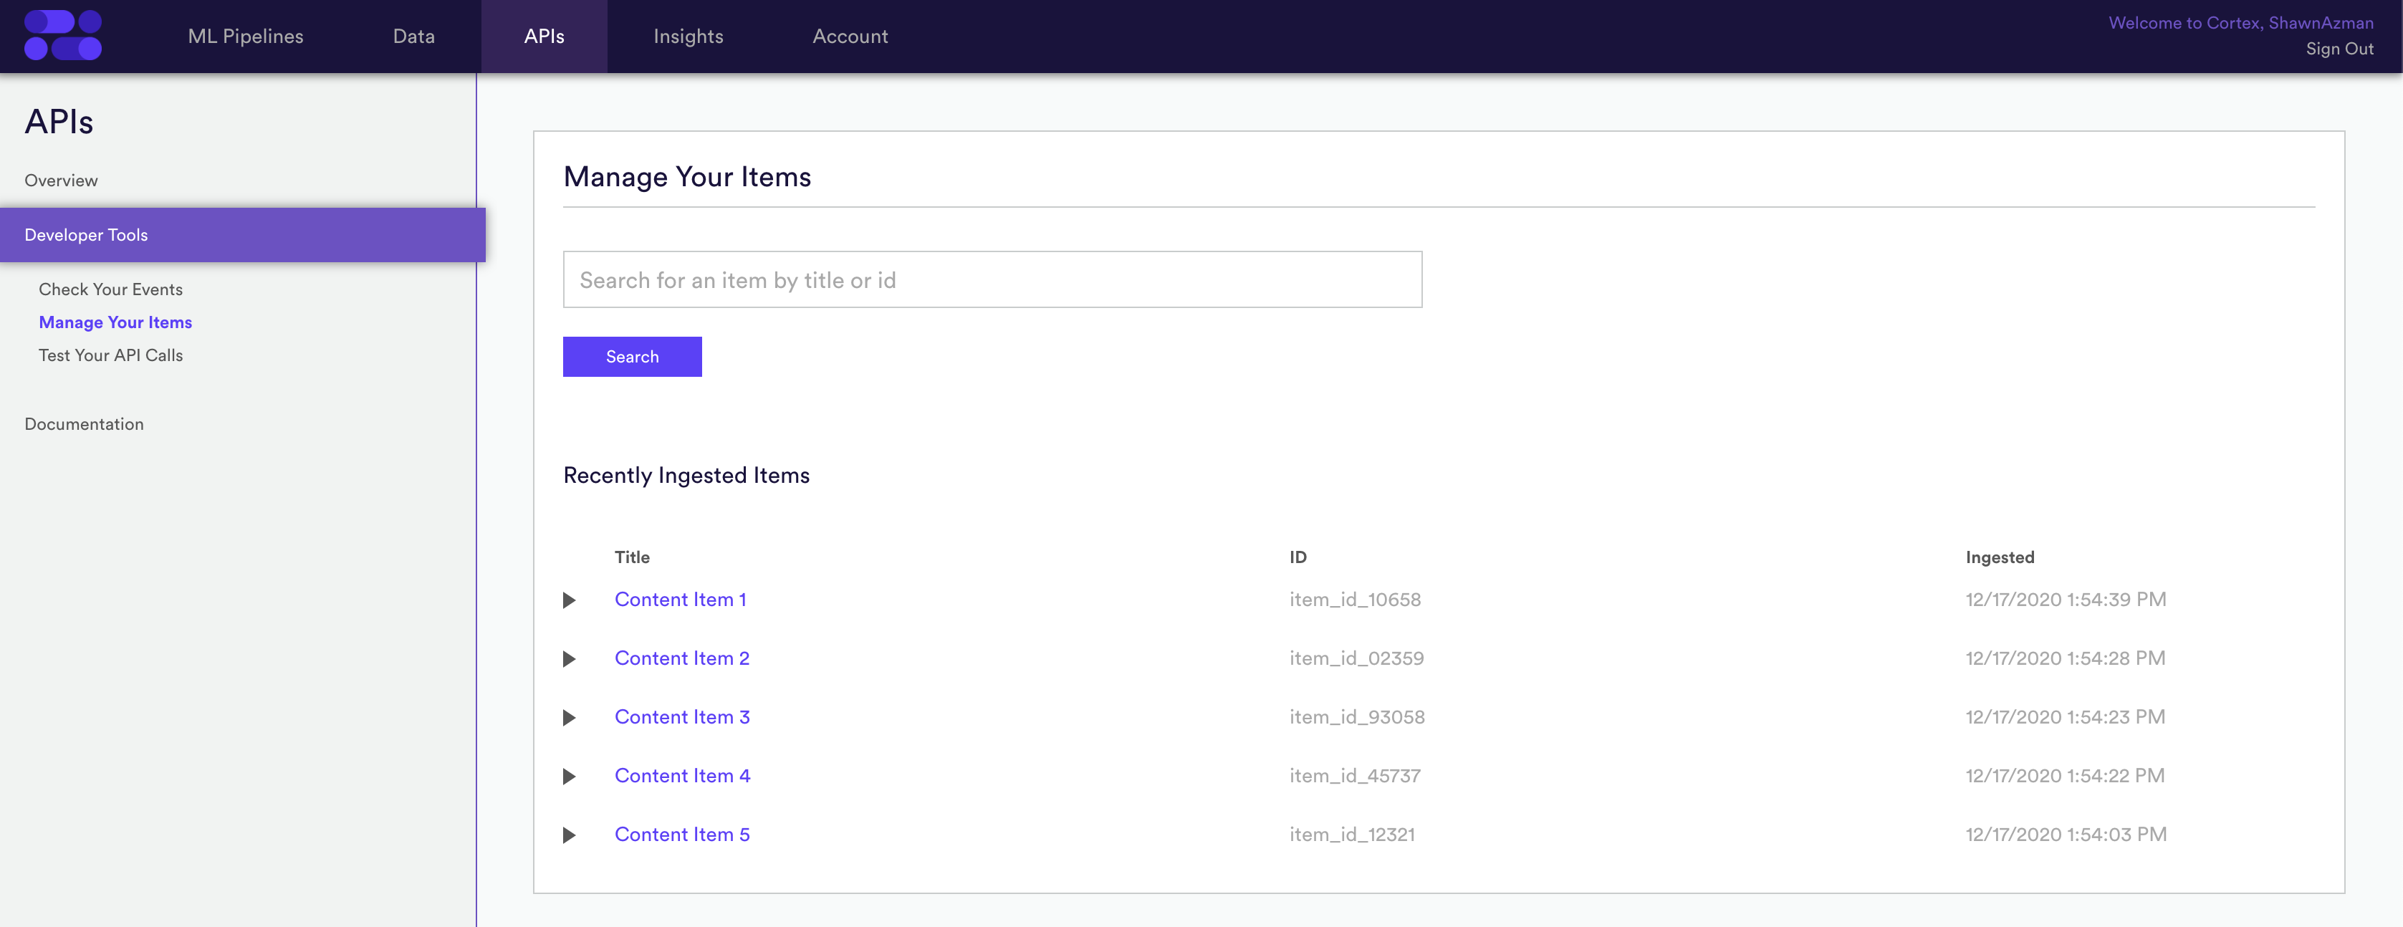
Task: Click timestamp 12/17/2020 1:54:03 PM
Action: pos(2066,835)
